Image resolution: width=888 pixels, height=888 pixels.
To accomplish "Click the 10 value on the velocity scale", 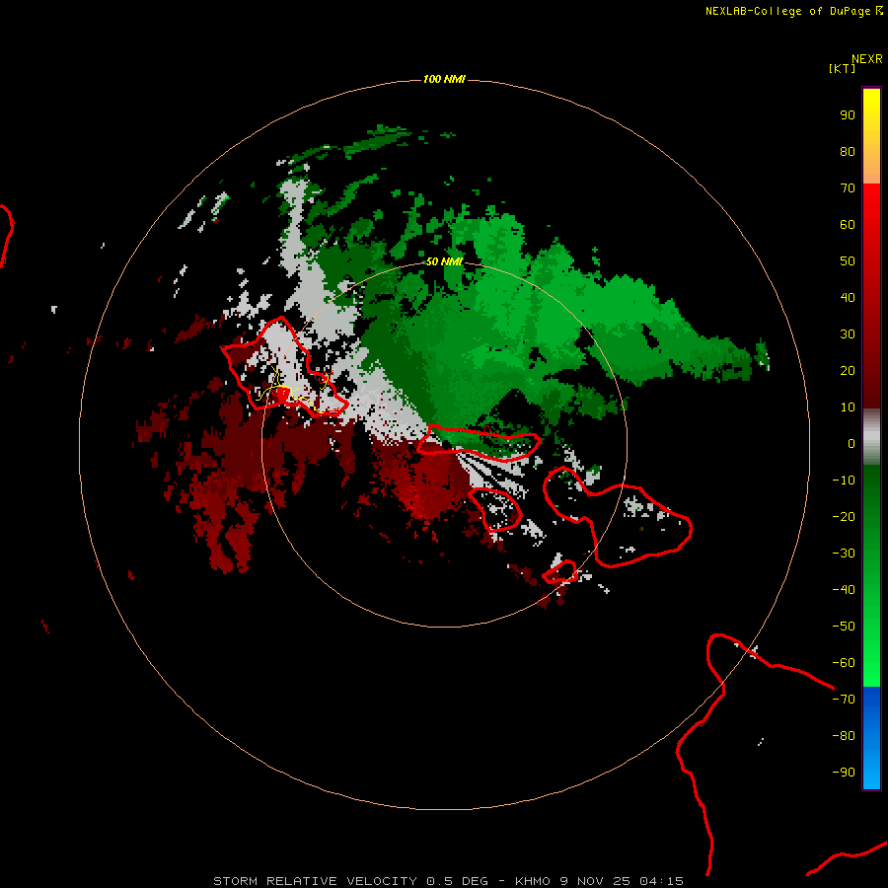I will point(848,407).
